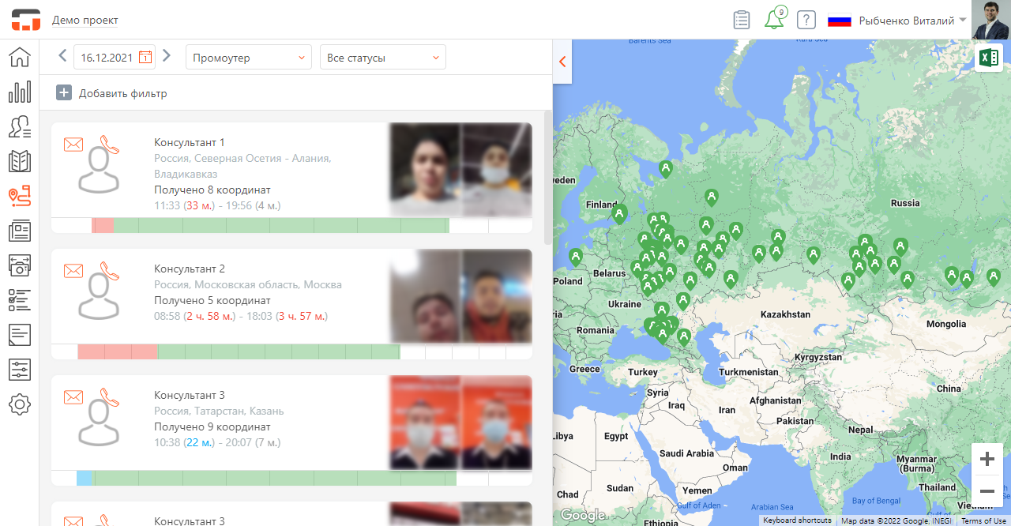Click "Получено 8 координат" text
Image resolution: width=1011 pixels, height=526 pixels.
(212, 190)
